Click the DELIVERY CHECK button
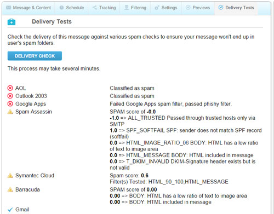Image resolution: width=274 pixels, height=214 pixels. [x=35, y=56]
